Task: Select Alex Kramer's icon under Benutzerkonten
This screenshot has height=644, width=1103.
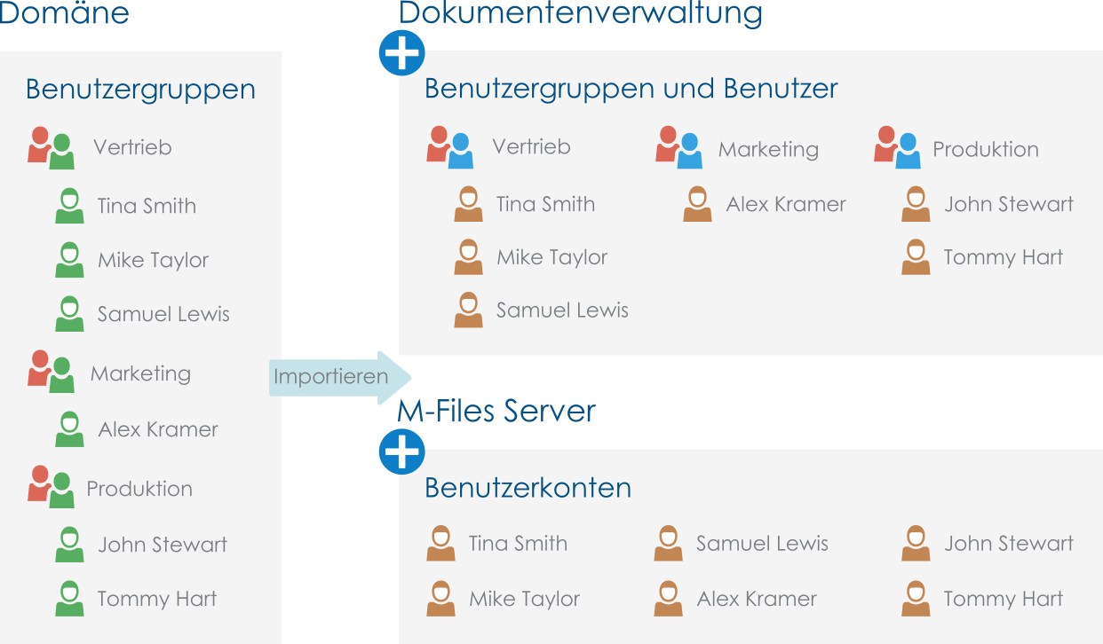Action: [668, 599]
